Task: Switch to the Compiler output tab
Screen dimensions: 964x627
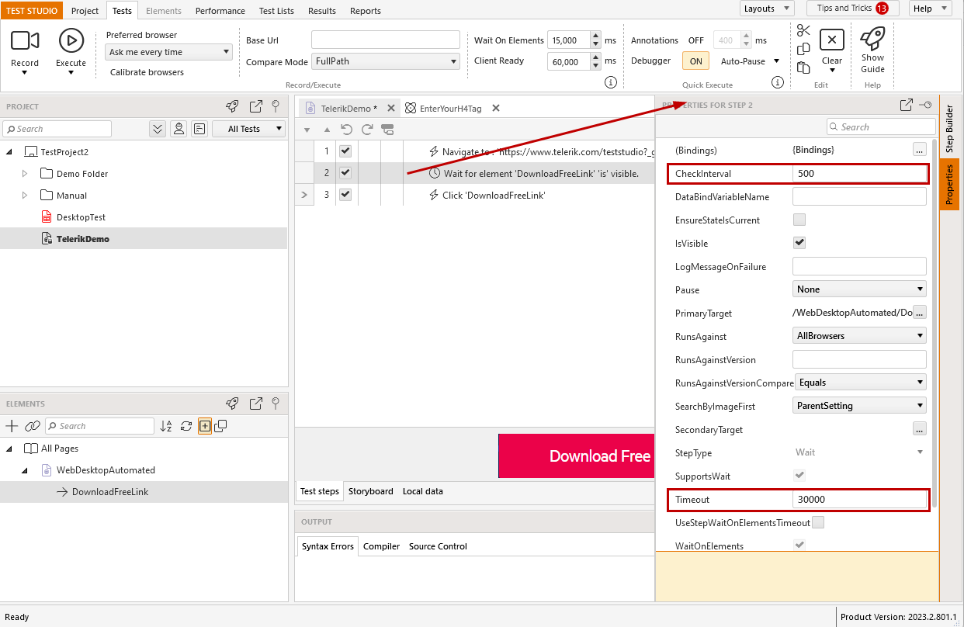Action: 381,546
